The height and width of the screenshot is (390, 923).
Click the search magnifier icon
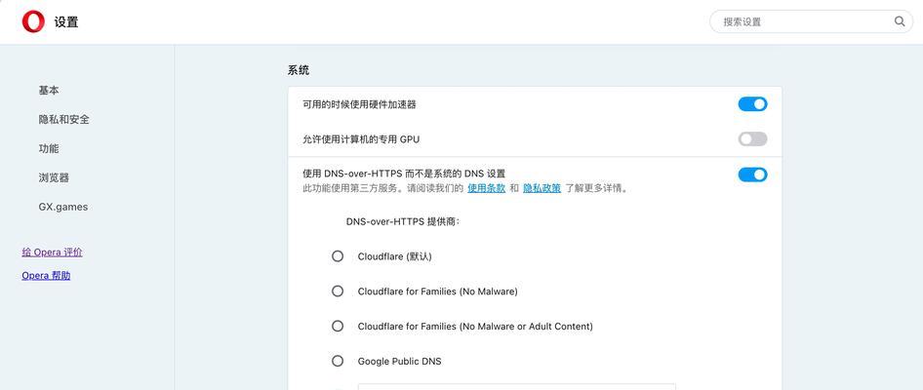[x=900, y=21]
